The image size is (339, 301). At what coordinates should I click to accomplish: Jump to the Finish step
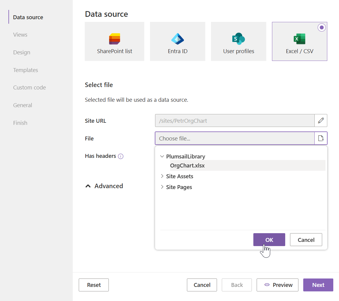click(x=20, y=123)
